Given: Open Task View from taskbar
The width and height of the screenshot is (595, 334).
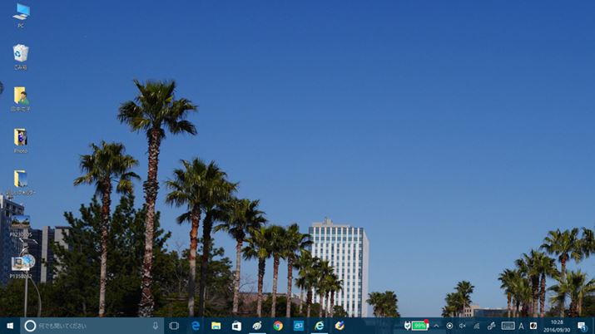Looking at the screenshot, I should pyautogui.click(x=174, y=326).
